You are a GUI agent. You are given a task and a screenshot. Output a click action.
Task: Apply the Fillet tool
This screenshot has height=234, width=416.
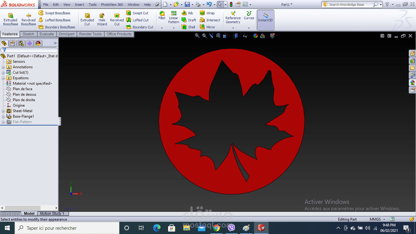point(162,15)
